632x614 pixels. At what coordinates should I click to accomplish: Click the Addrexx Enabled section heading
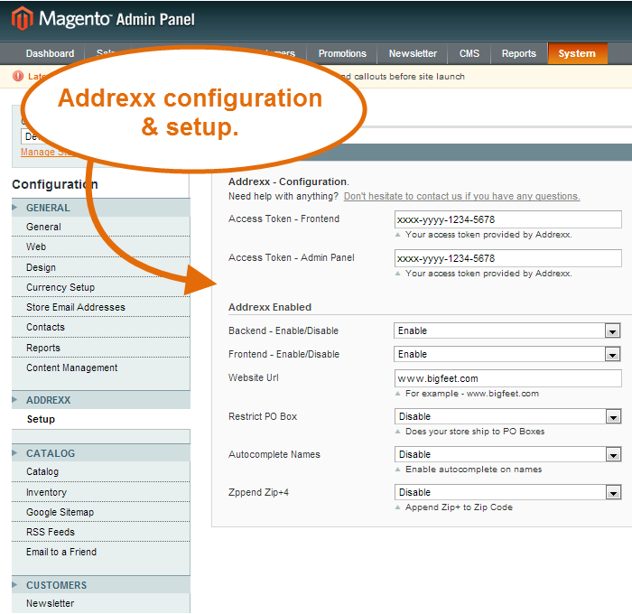click(x=270, y=307)
